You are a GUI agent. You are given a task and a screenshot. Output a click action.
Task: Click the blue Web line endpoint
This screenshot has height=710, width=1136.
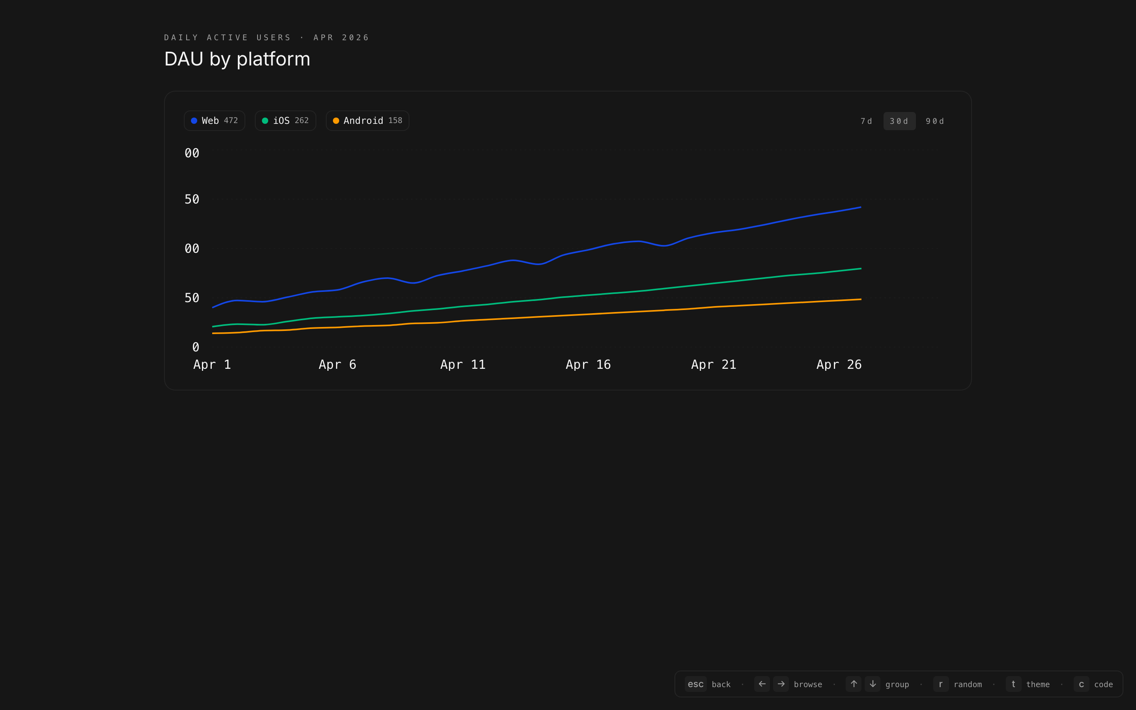tap(860, 207)
